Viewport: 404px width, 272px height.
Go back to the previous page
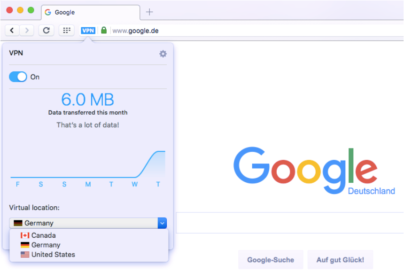click(12, 31)
